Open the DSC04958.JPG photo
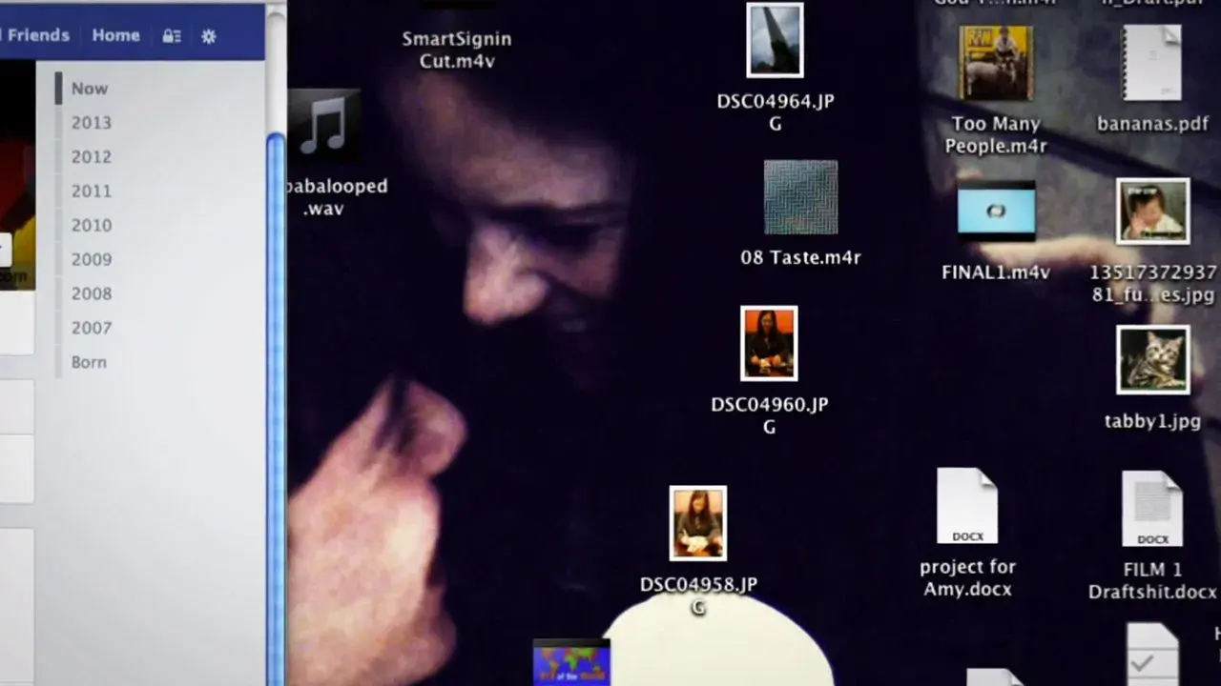 point(697,522)
